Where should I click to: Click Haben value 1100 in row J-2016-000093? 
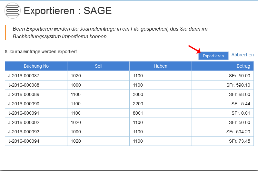pyautogui.click(x=138, y=132)
